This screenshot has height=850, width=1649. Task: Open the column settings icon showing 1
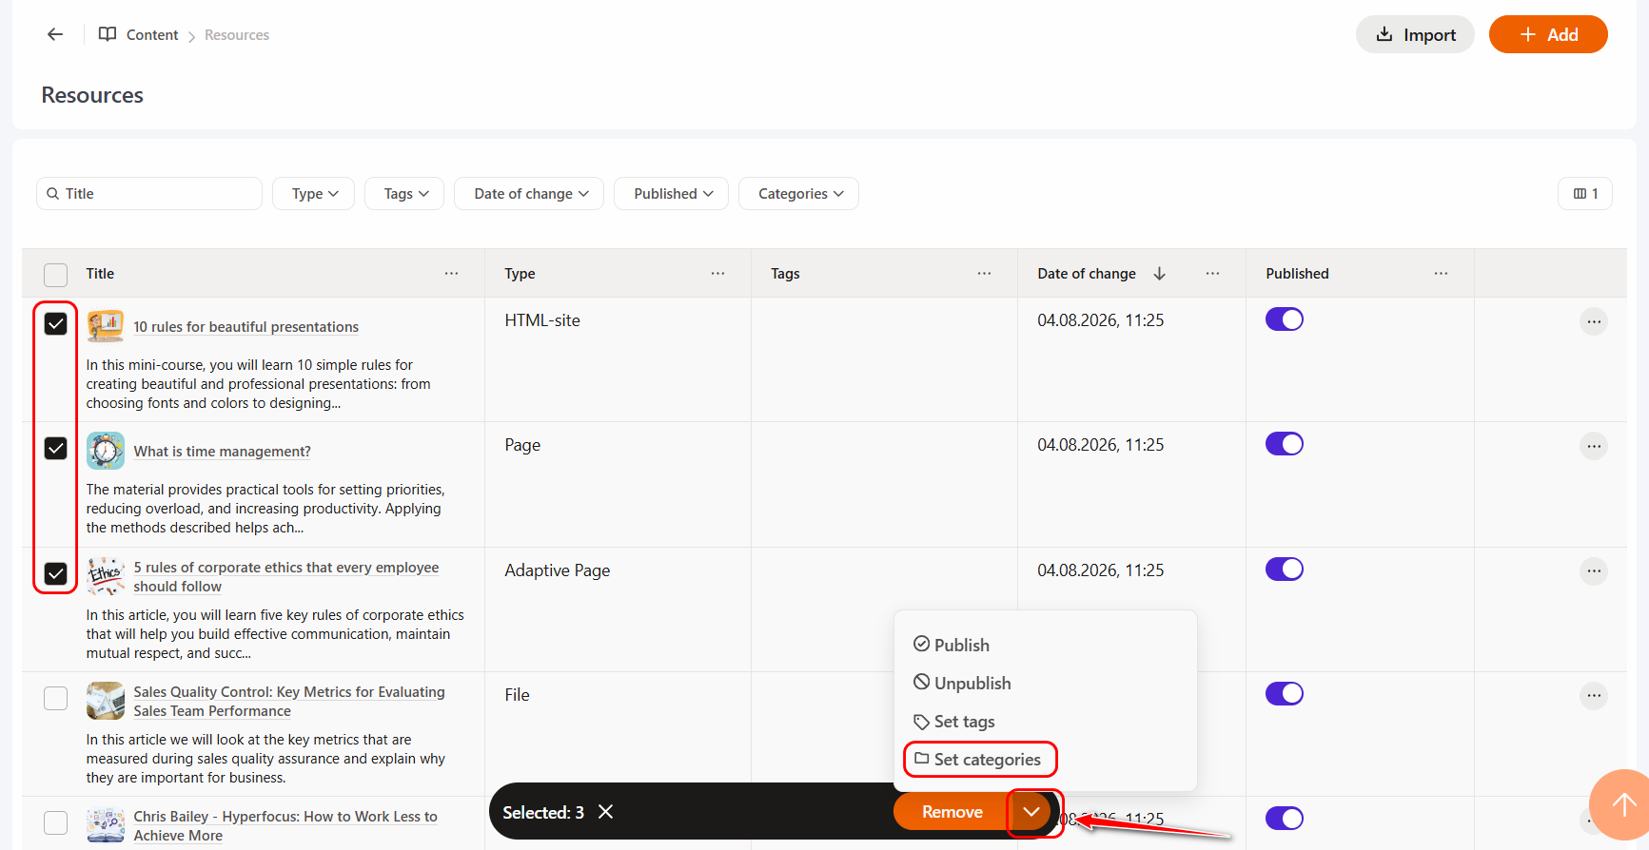(1585, 193)
